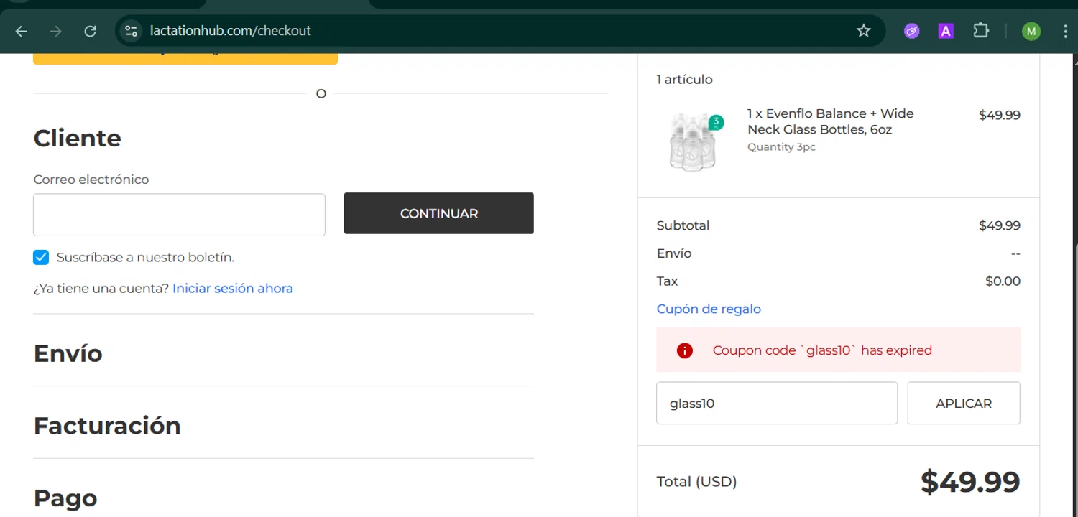Open the purple round extension icon
The height and width of the screenshot is (517, 1078).
click(912, 31)
